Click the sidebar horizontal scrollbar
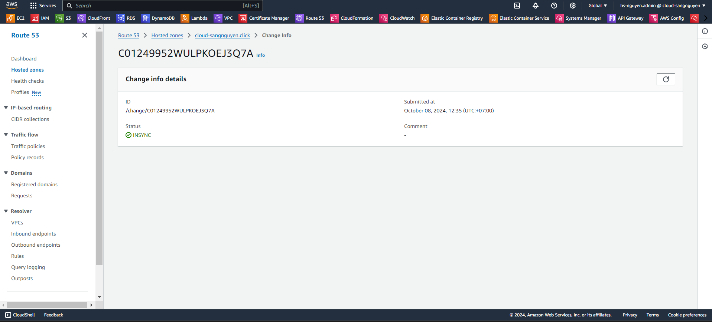 point(47,305)
